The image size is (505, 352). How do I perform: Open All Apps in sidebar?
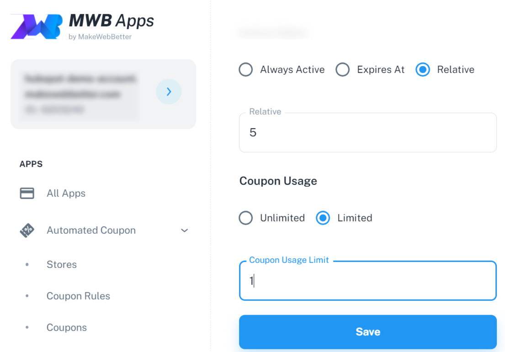pyautogui.click(x=66, y=194)
